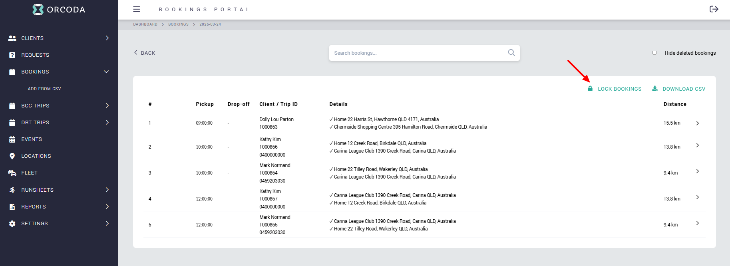The height and width of the screenshot is (266, 730).
Task: Collapse the Bookings sidebar section
Action: pos(106,72)
